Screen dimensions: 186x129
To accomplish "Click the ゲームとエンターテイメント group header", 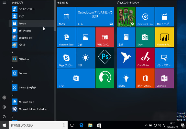I will pos(128,3).
